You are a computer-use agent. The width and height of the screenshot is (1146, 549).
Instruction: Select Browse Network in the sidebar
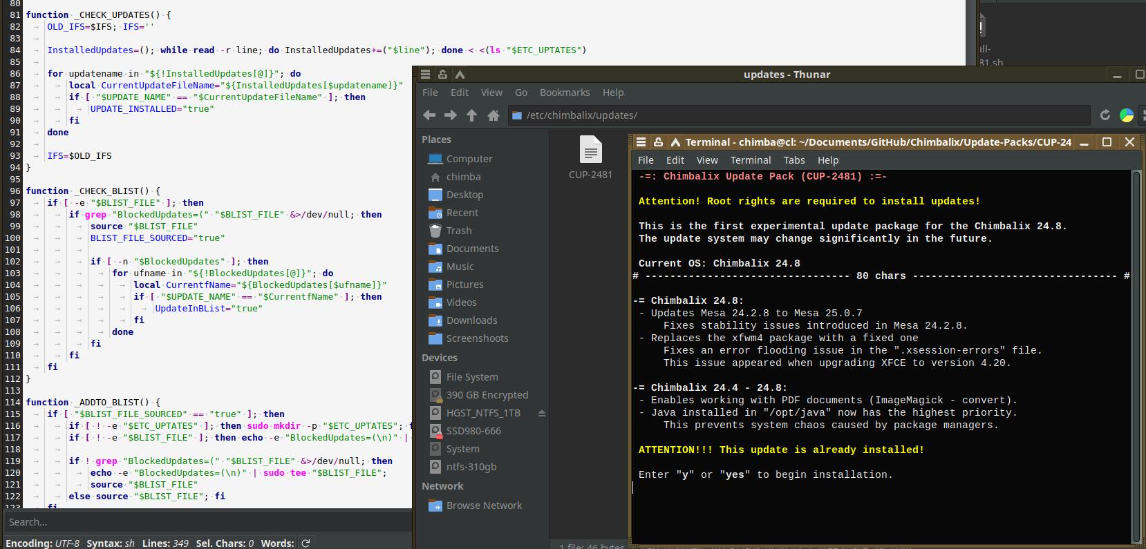[x=484, y=505]
